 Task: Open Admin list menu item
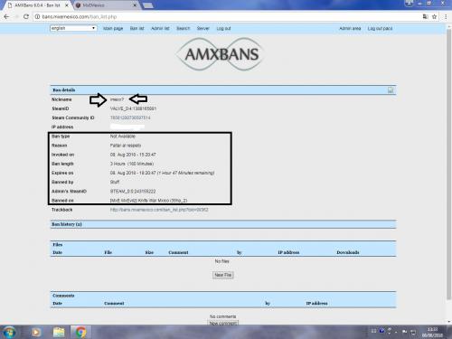tap(160, 28)
